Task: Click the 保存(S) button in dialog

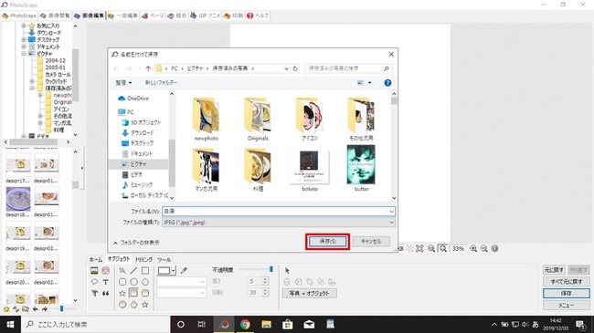Action: coord(328,242)
